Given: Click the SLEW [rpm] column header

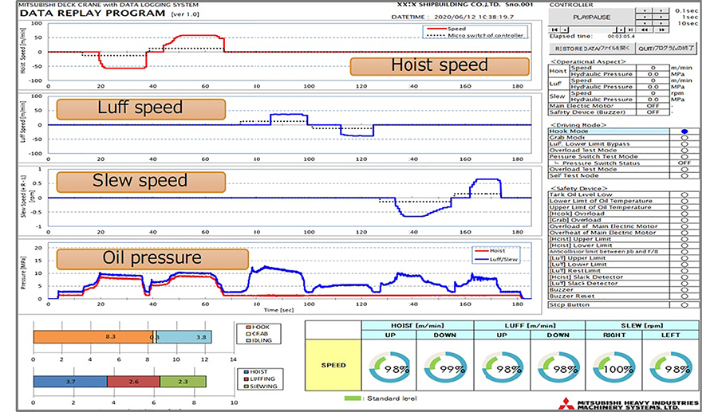Looking at the screenshot, I should pos(642,326).
